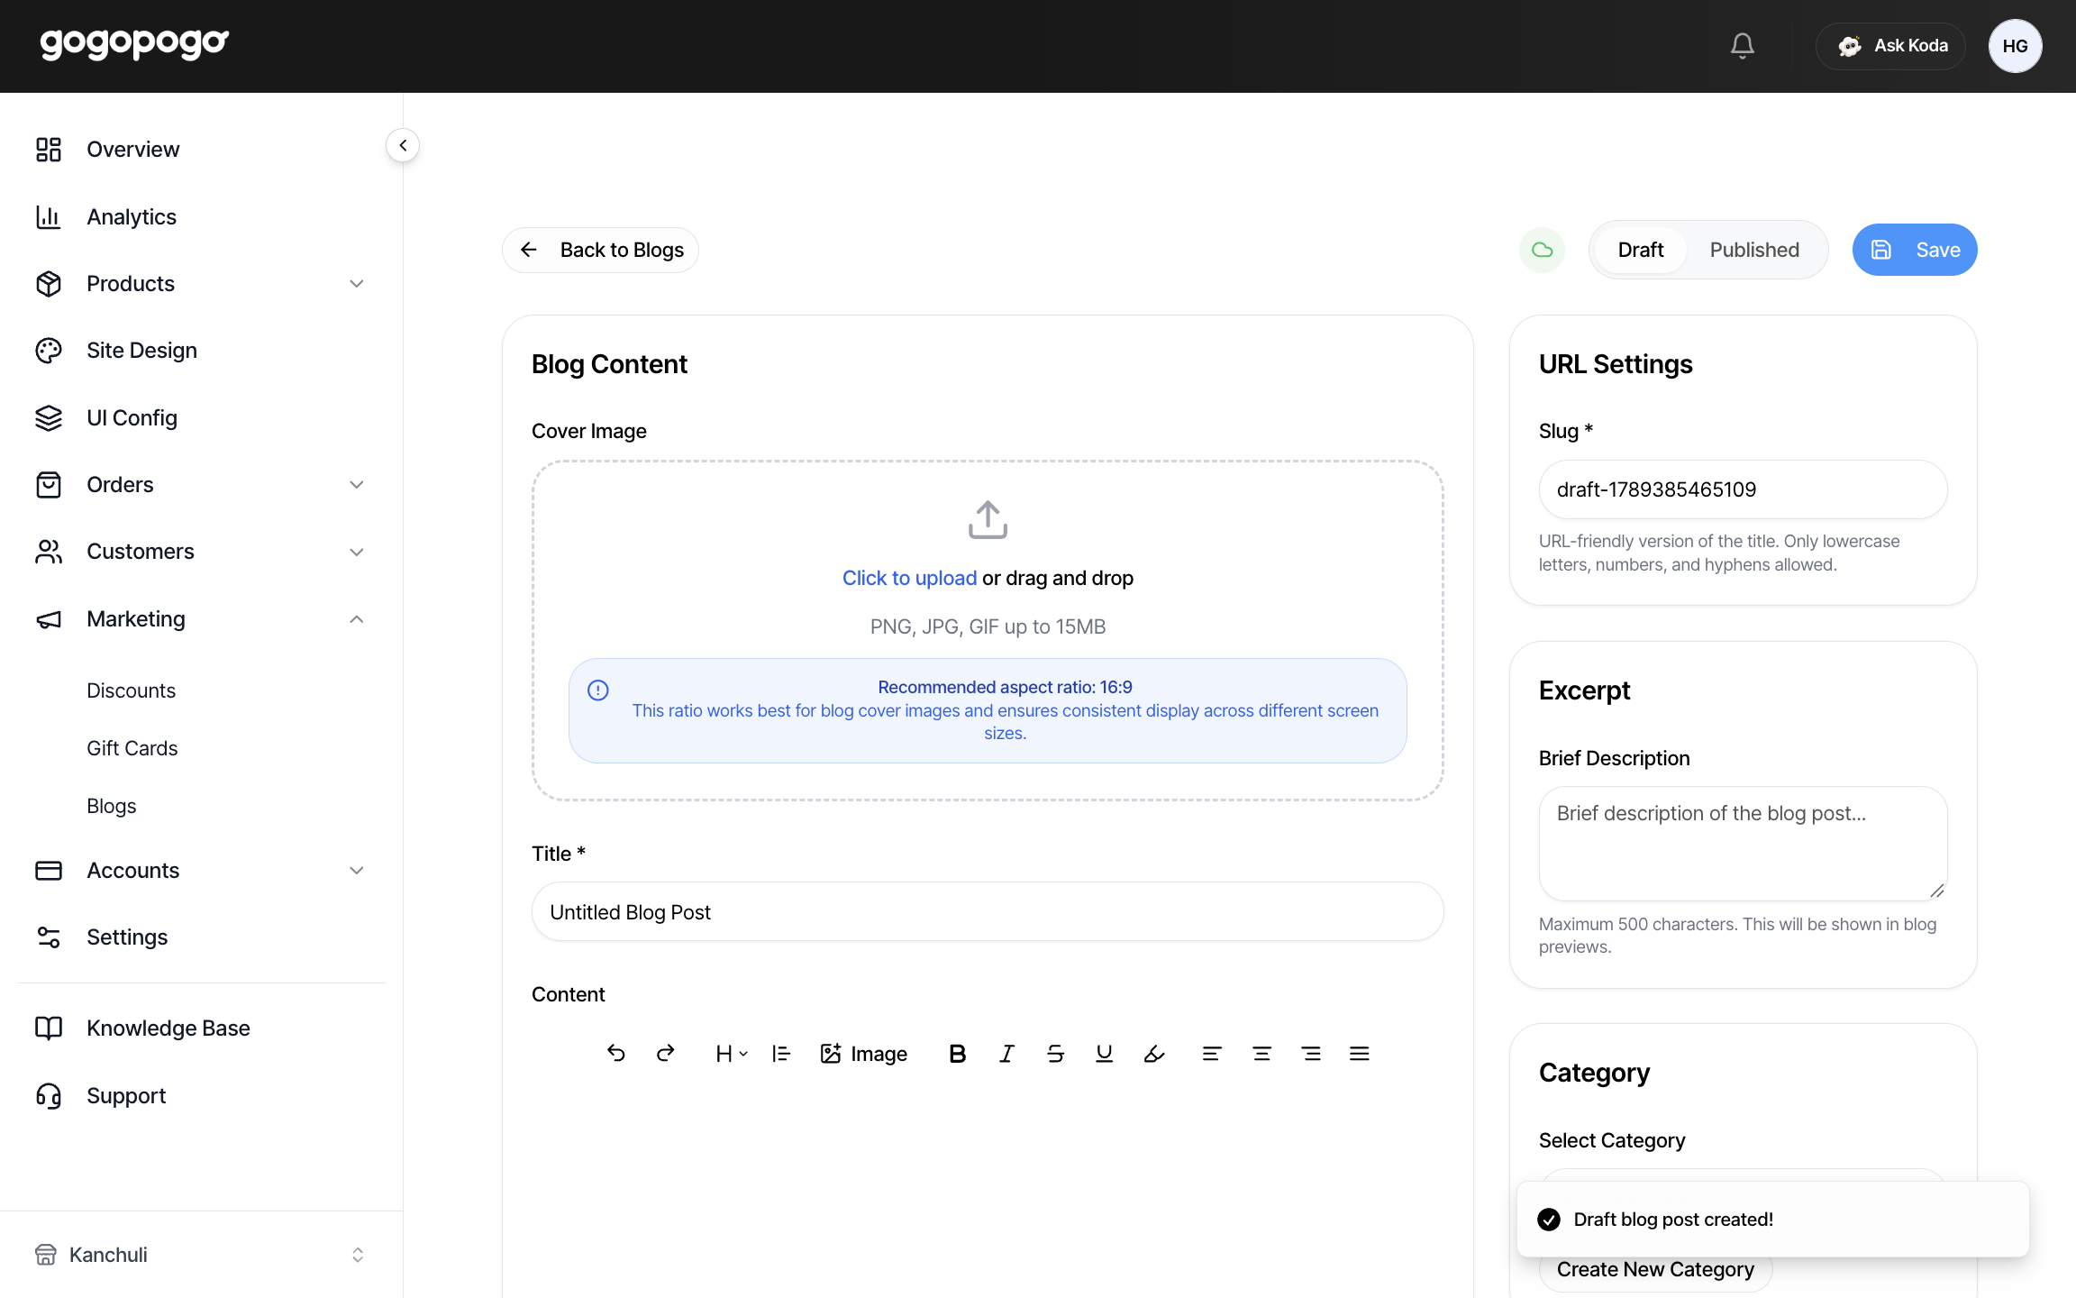This screenshot has width=2076, height=1298.
Task: Save the blog post
Action: coord(1915,250)
